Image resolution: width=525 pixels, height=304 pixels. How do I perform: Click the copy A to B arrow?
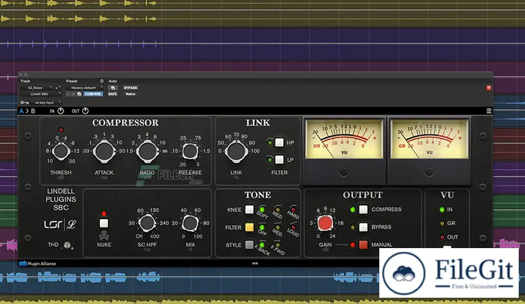point(27,111)
